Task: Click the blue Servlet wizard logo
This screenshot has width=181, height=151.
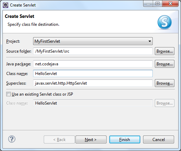Action: click(164, 22)
